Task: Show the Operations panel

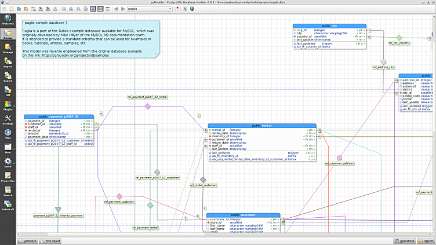Action: click(x=404, y=240)
